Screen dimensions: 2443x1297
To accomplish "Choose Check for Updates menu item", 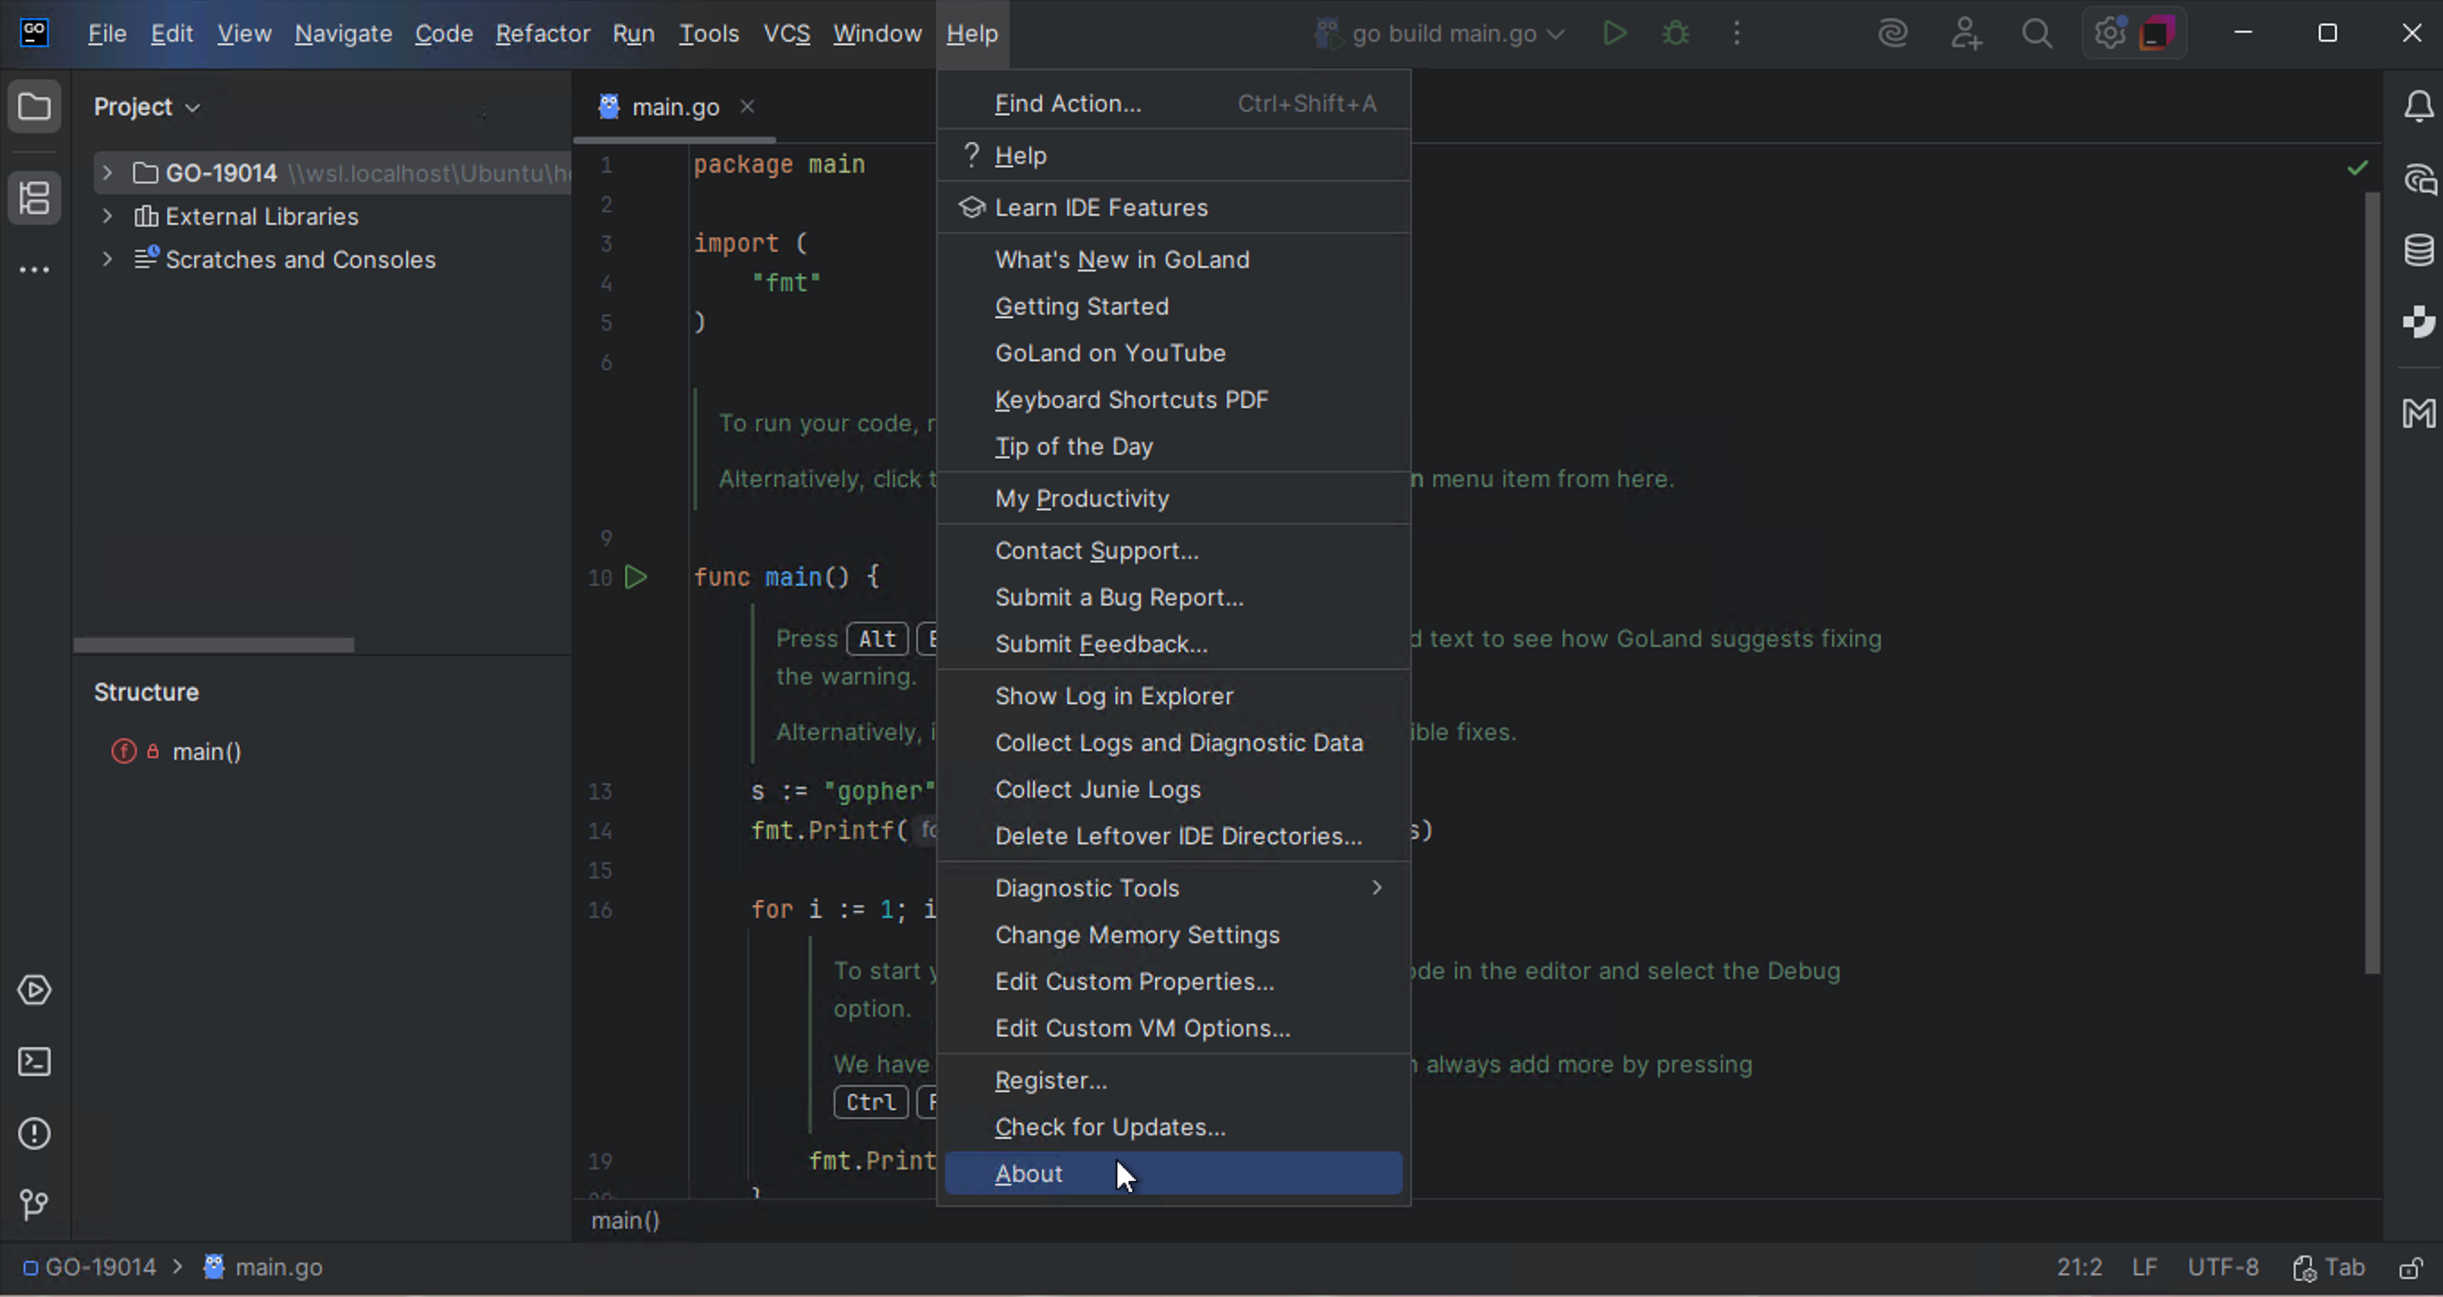I will pyautogui.click(x=1109, y=1127).
